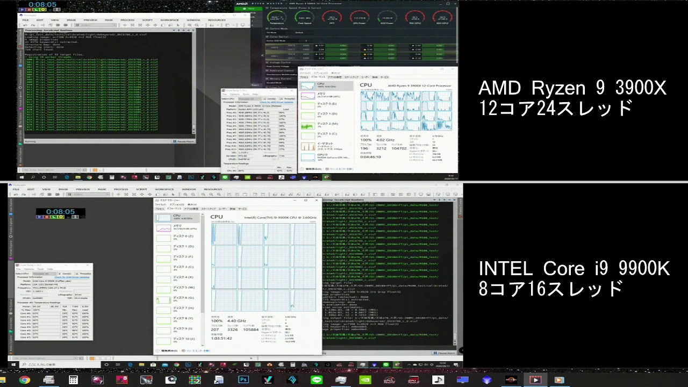Screen dimensions: 688x387
Task: Click the EDC (CPU) gauge in Ryzen Master
Action: click(442, 17)
